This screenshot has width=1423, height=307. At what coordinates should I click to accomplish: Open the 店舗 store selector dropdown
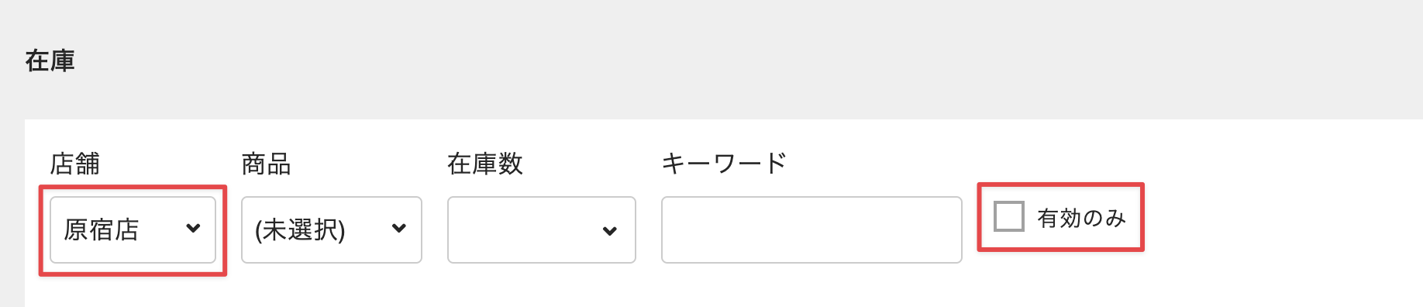point(133,229)
